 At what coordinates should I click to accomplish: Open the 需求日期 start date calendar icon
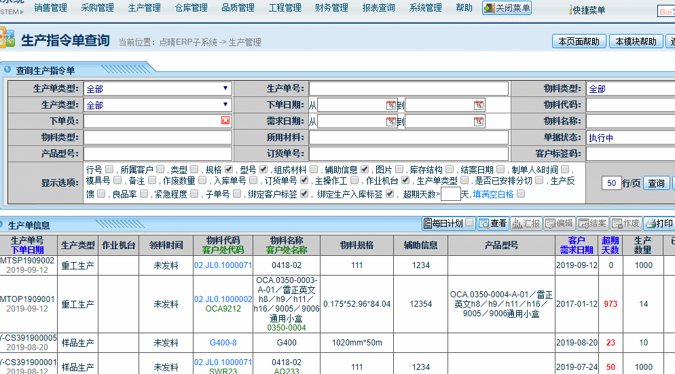click(391, 121)
